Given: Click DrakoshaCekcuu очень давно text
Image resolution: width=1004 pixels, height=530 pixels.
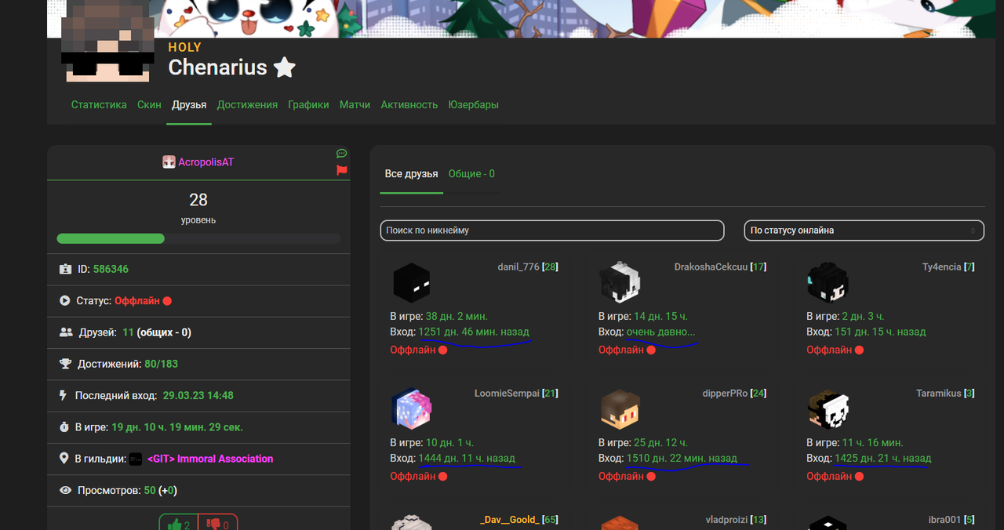Looking at the screenshot, I should tap(660, 332).
